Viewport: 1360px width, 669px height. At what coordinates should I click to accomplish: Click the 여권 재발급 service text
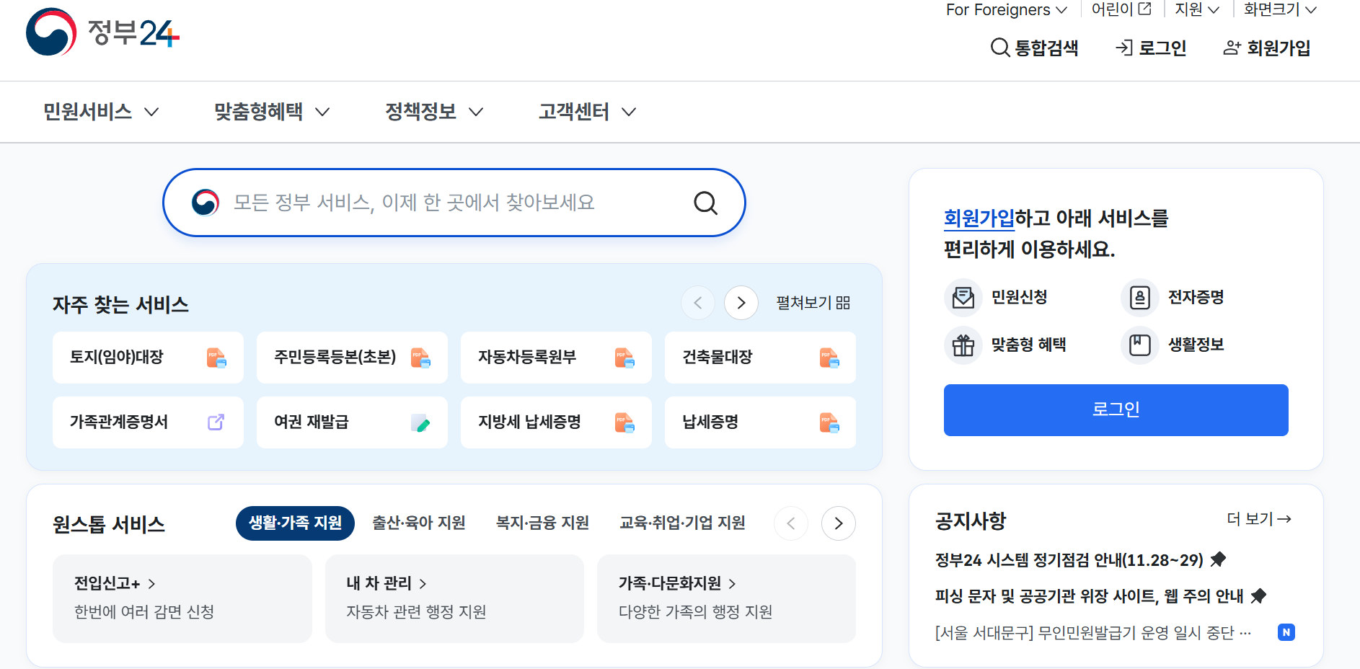coord(312,422)
